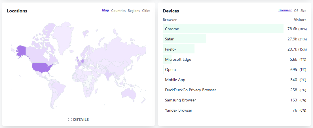Open the Countries tab
Image resolution: width=313 pixels, height=128 pixels.
[118, 11]
